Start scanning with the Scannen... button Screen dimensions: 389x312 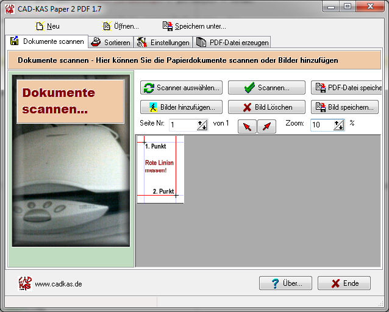pos(266,88)
